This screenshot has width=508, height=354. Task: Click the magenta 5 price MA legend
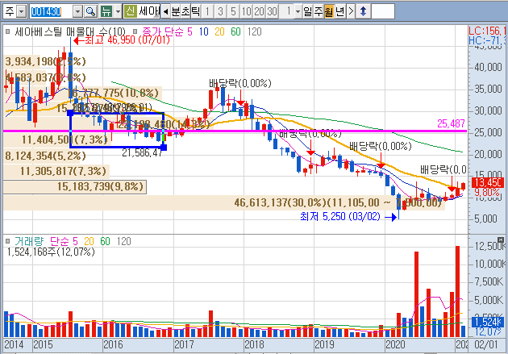coord(189,31)
